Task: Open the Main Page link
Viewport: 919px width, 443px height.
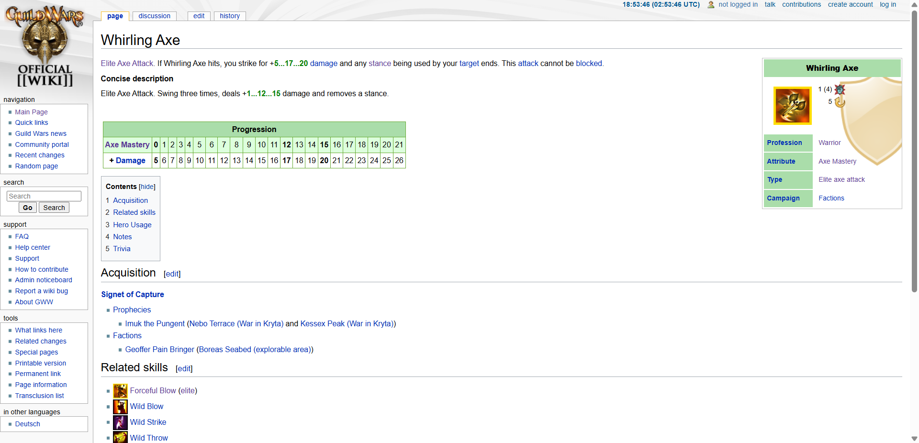Action: (x=31, y=112)
